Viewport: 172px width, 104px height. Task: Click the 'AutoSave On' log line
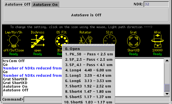pyautogui.click(x=15, y=87)
